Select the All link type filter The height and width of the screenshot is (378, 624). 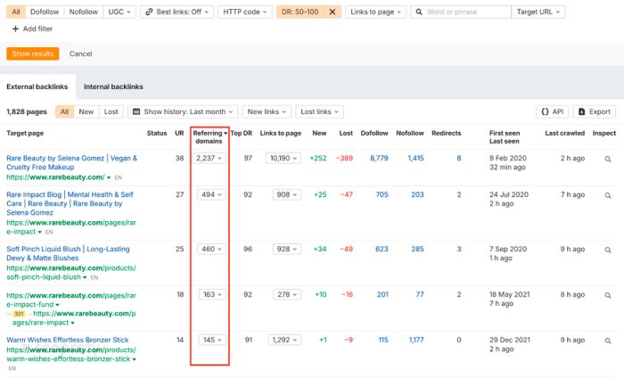click(16, 12)
